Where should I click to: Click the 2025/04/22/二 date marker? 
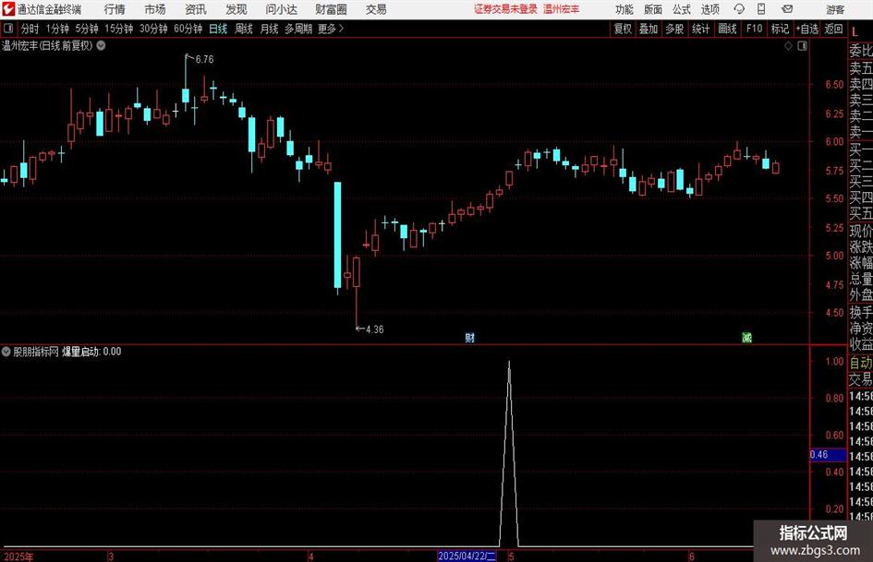tap(467, 556)
